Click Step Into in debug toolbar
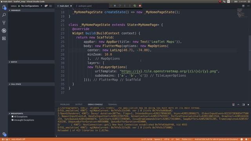Viewport: 251px width, 141px height. [x=125, y=6]
